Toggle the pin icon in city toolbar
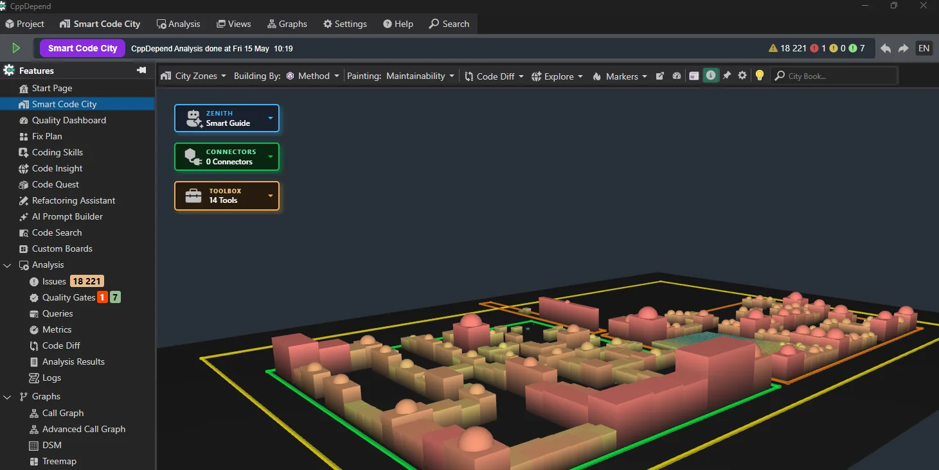This screenshot has width=939, height=470. click(727, 76)
